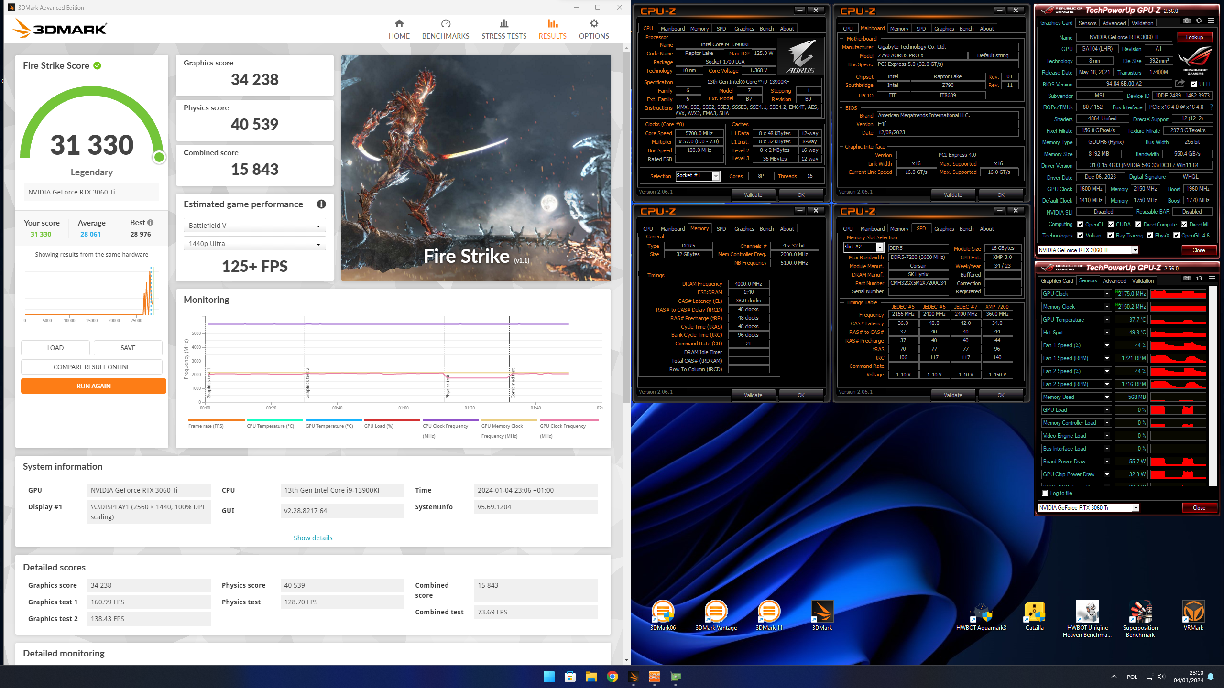1224x688 pixels.
Task: Switch to Mainboard tab in top-left CPU-Z
Action: [672, 29]
